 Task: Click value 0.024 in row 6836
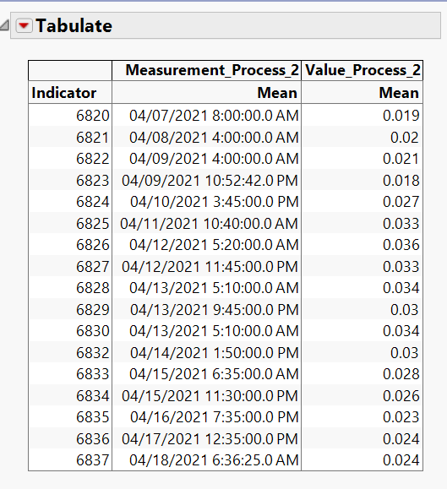pyautogui.click(x=401, y=439)
